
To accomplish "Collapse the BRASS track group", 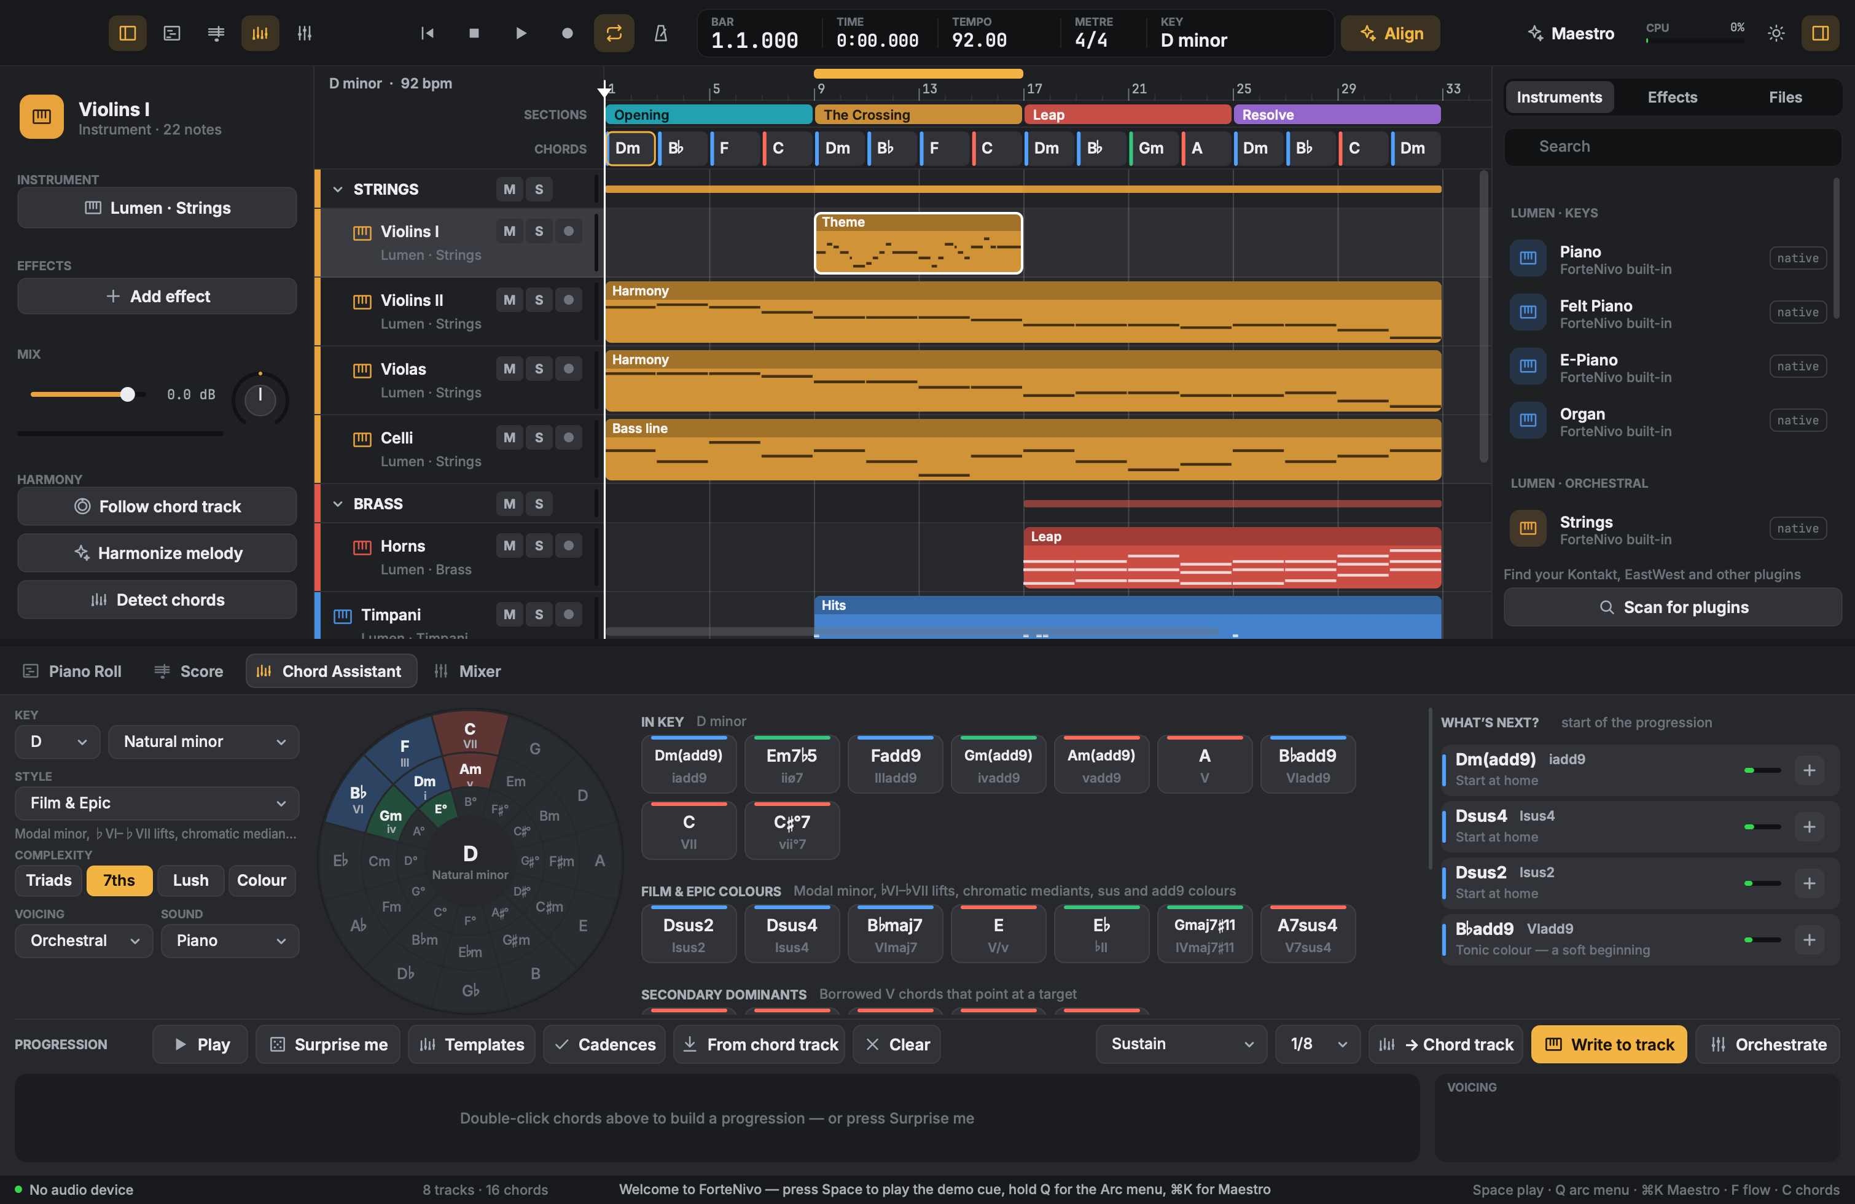I will click(x=337, y=504).
